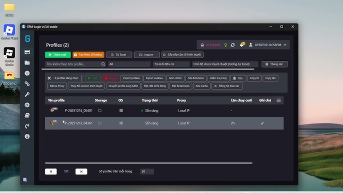Open the YTBDOWNL desktop folder
343x193 pixels.
[x=9, y=78]
